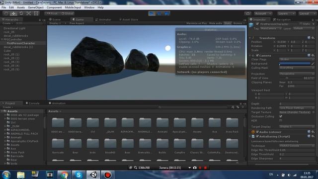Screen dimensions: 318x179
Task: Open the Tag dropdown (MainCamera)
Action: tap(270, 29)
